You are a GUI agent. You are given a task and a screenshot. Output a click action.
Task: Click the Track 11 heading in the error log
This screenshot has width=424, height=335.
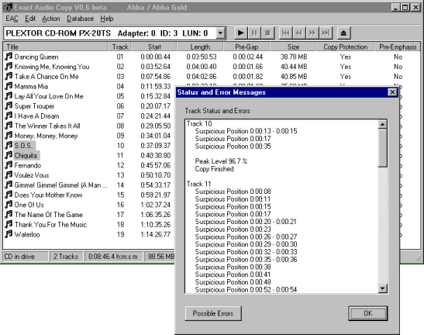(198, 184)
